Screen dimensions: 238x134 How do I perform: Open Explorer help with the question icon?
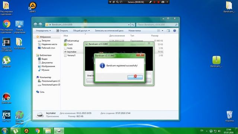coord(175,31)
